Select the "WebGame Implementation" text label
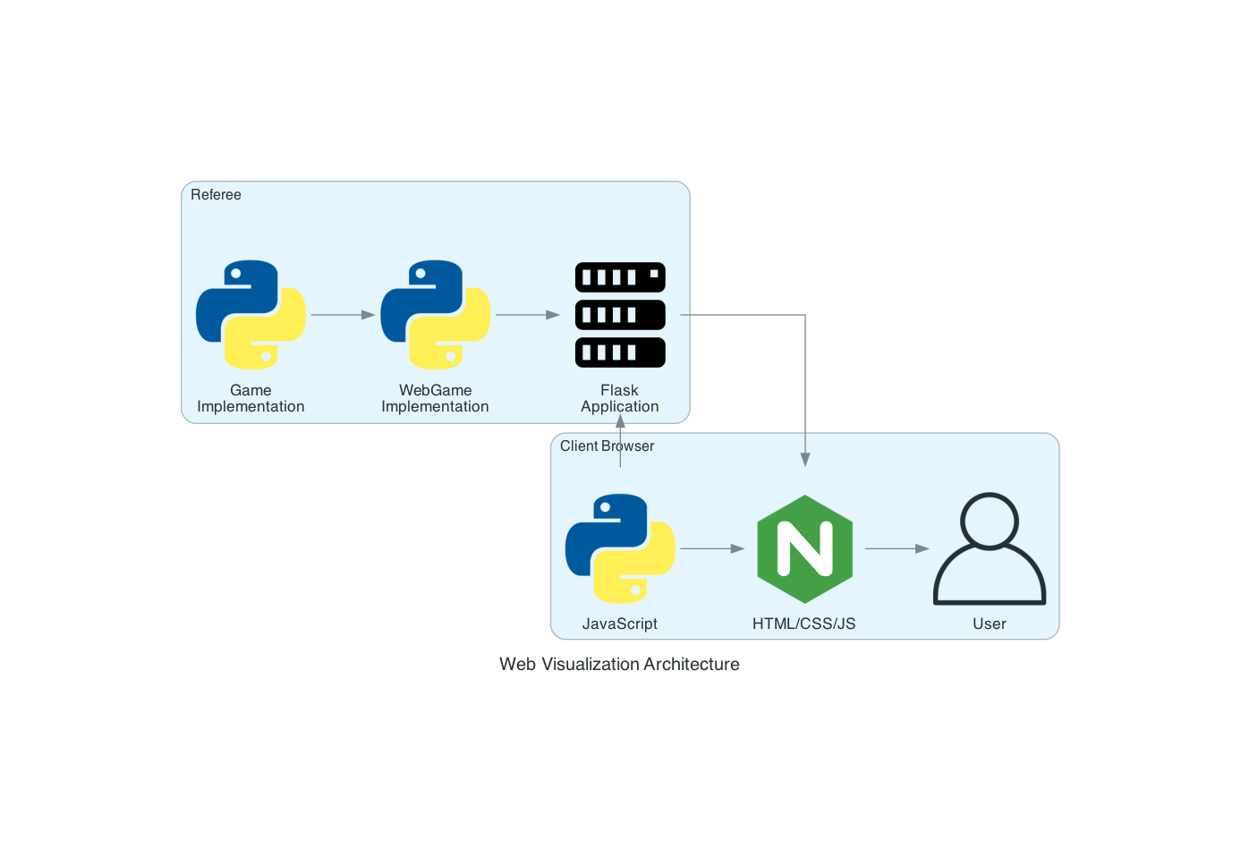Screen dimensions: 1241x849 (x=435, y=398)
